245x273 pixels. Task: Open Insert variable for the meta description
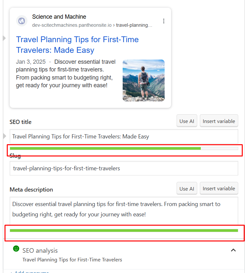[x=219, y=188]
